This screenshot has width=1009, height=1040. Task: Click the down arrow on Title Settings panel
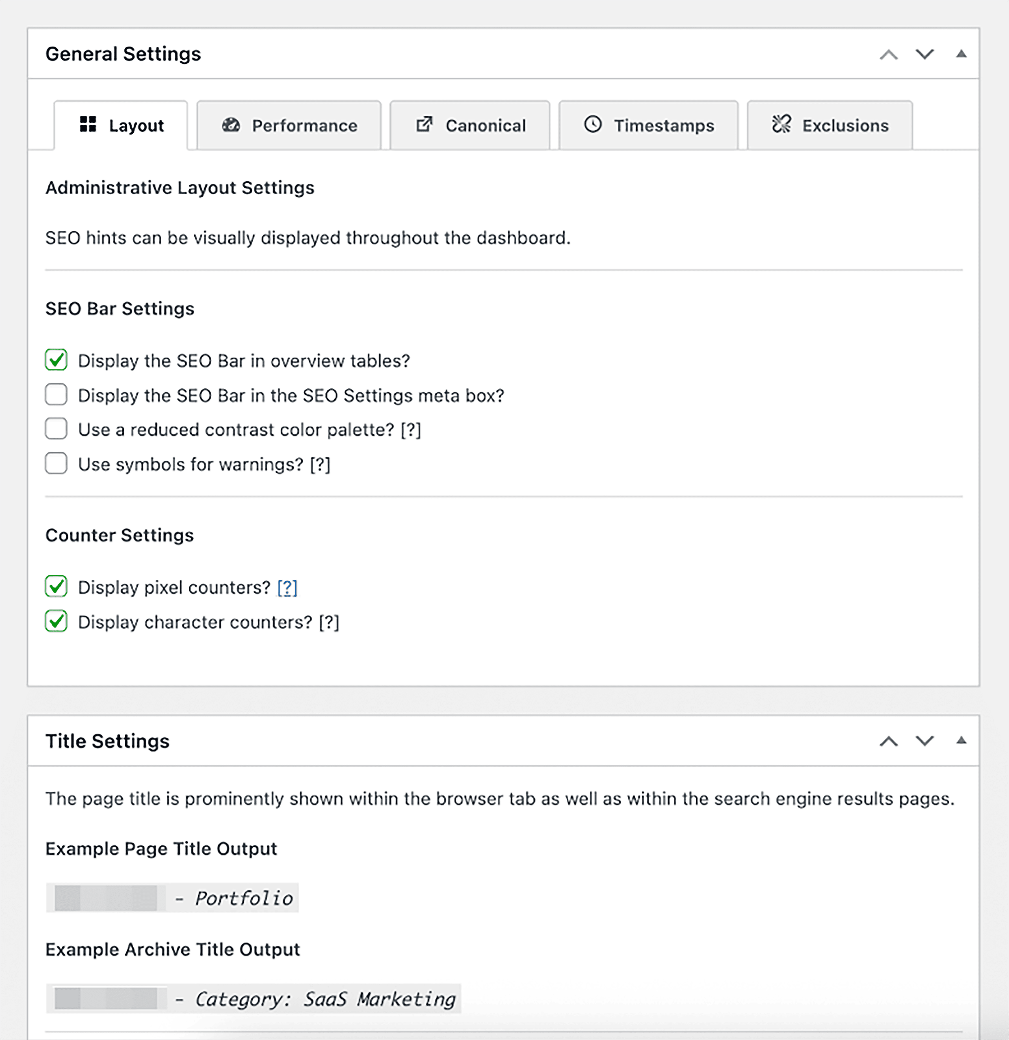[924, 741]
